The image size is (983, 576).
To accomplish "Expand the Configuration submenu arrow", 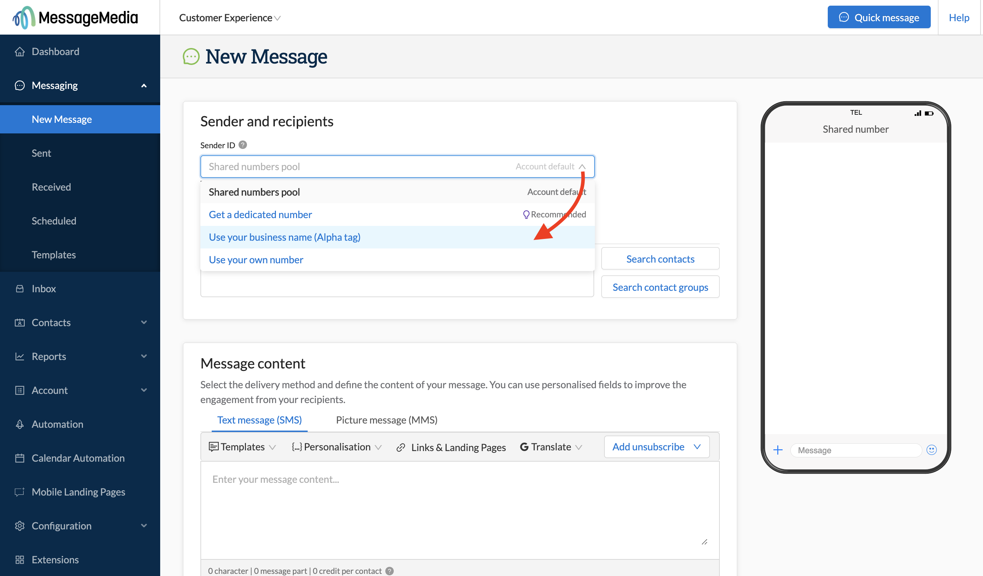I will pyautogui.click(x=144, y=526).
